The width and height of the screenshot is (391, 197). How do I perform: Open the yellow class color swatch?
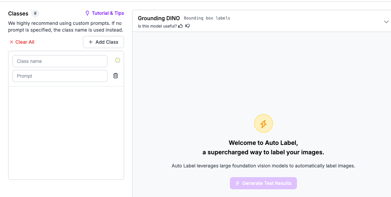coord(118,60)
